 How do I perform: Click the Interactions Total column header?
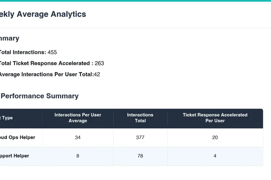140,118
